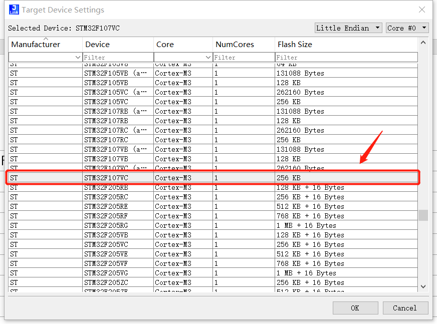Viewport: 437px width, 324px height.
Task: Sort by the Core column header
Action: tap(183, 44)
